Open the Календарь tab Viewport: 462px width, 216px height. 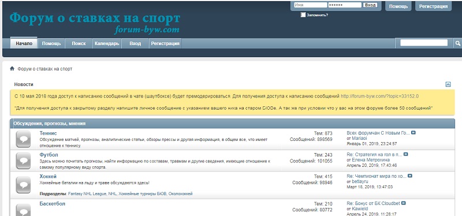point(107,43)
